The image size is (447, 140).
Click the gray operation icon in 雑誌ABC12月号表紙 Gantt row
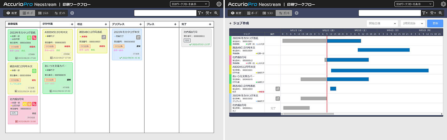[277, 89]
